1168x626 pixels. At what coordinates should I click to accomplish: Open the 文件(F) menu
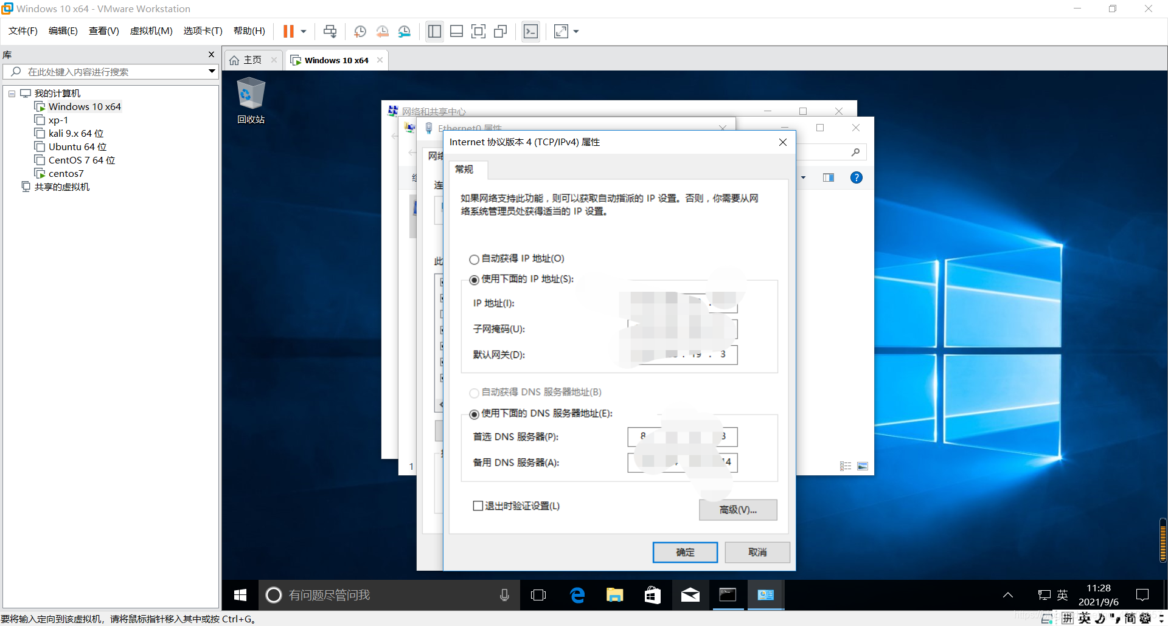tap(23, 31)
